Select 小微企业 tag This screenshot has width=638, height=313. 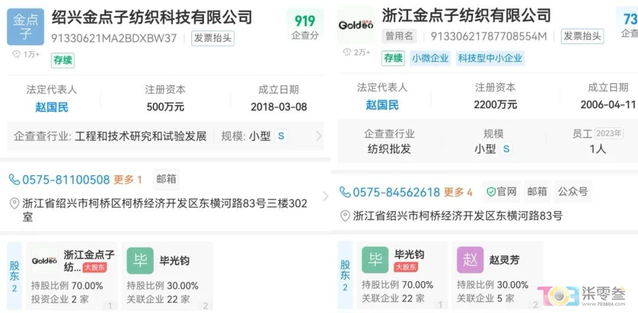[430, 58]
